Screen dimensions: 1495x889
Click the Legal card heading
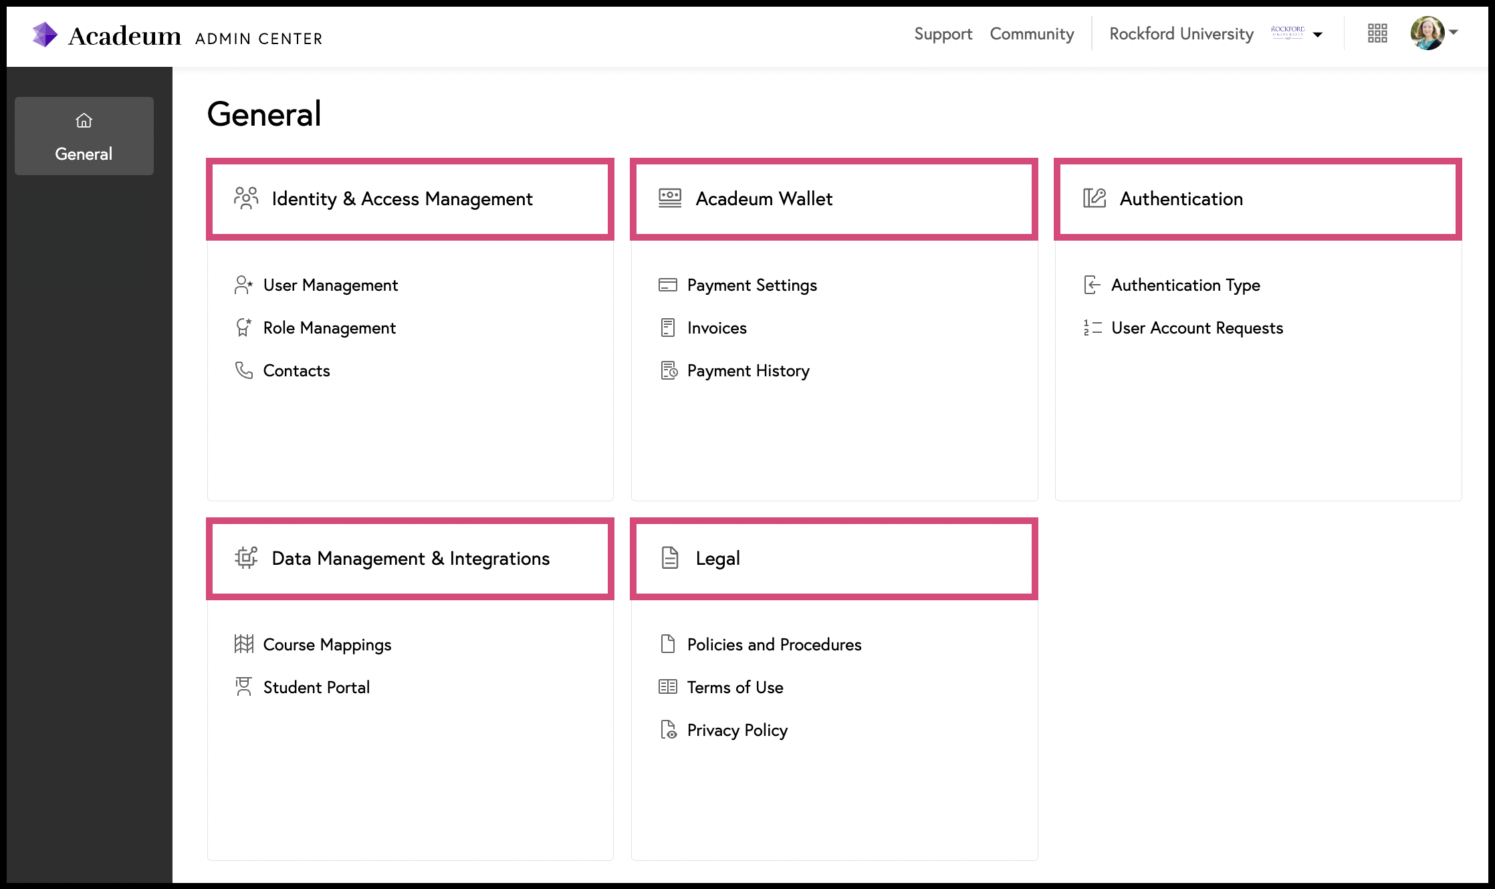point(718,559)
